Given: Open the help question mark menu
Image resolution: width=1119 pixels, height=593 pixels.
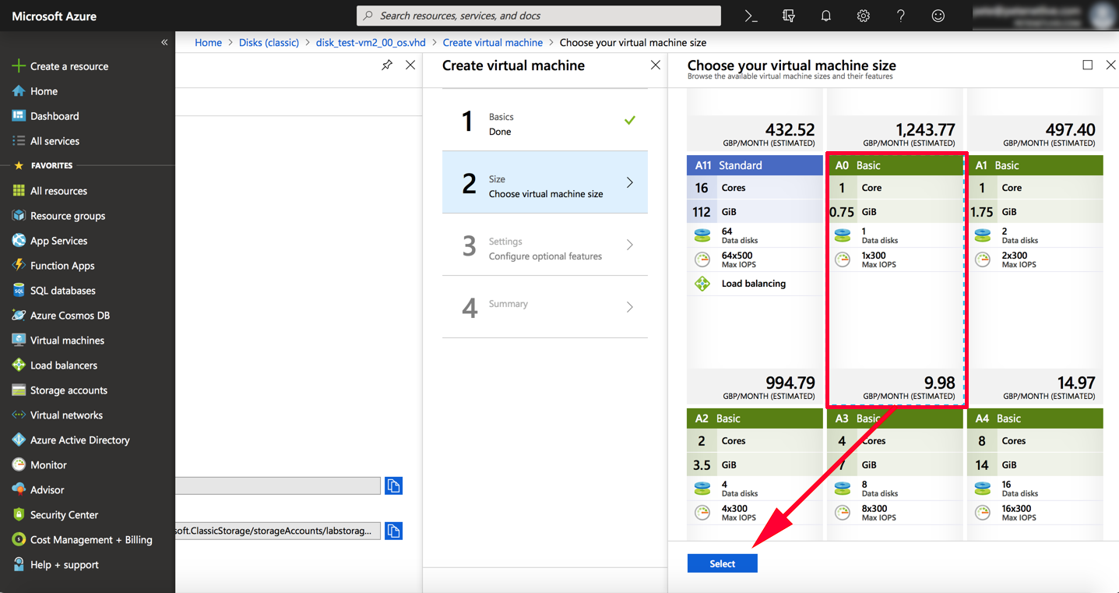Looking at the screenshot, I should coord(900,16).
